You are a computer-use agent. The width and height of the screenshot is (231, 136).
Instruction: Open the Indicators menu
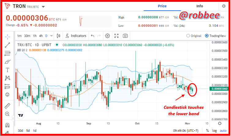click(x=76, y=36)
